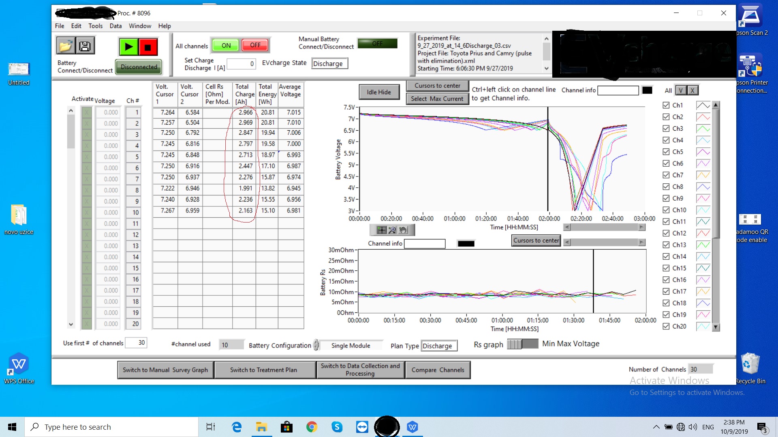Image resolution: width=778 pixels, height=437 pixels.
Task: Toggle the Rs graph switch
Action: pyautogui.click(x=522, y=344)
